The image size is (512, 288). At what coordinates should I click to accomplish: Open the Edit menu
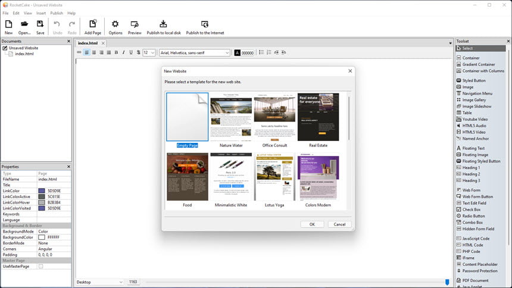point(16,13)
